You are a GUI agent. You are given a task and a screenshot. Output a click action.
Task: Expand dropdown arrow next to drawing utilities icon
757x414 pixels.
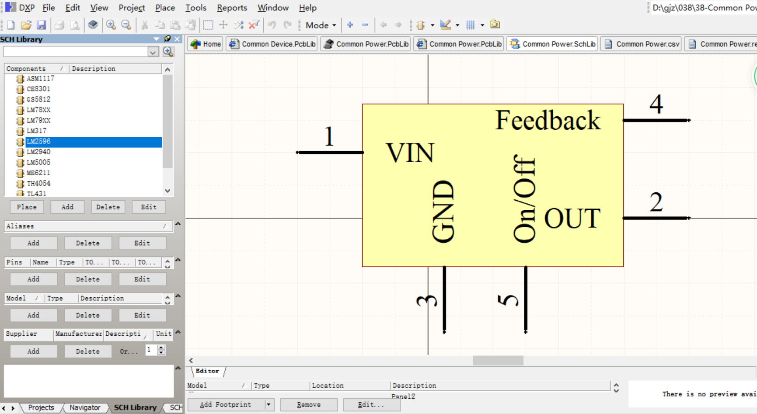457,25
